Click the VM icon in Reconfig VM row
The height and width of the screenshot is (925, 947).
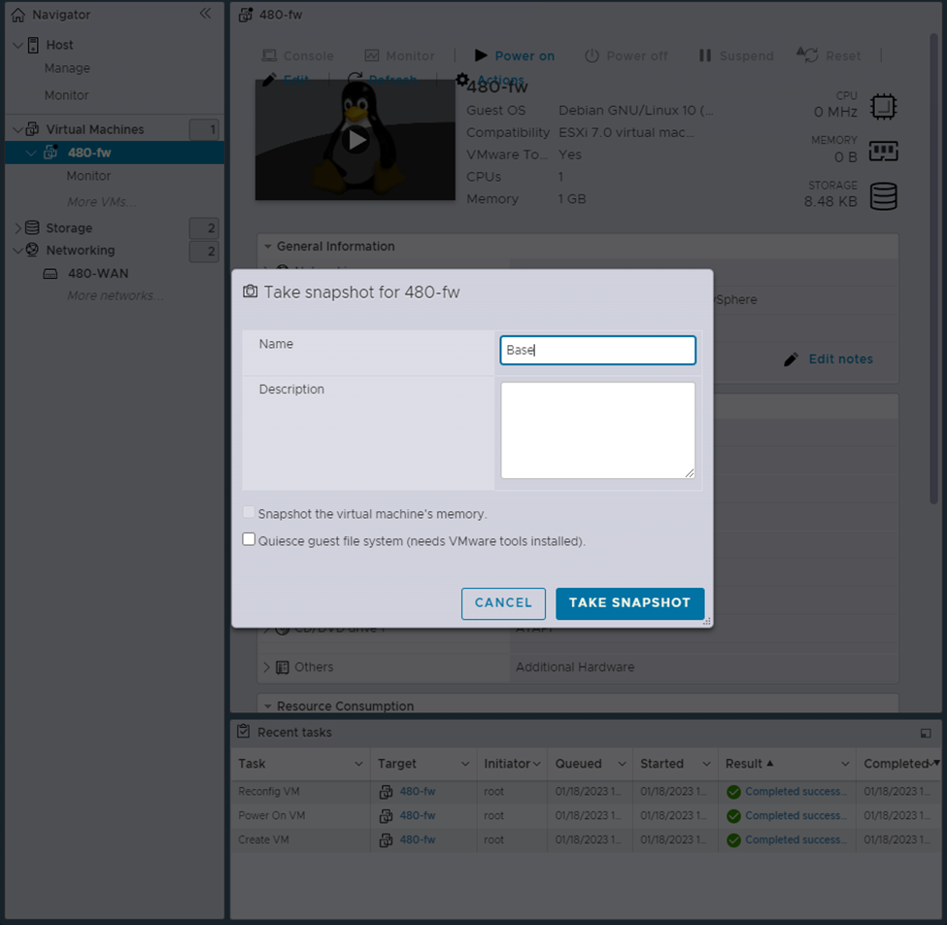[x=386, y=792]
